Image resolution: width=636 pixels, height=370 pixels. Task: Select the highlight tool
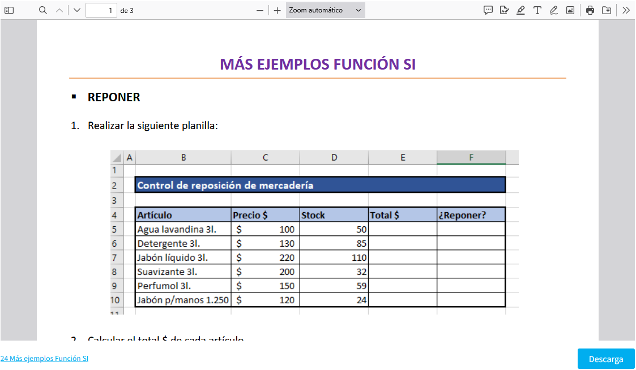point(520,10)
